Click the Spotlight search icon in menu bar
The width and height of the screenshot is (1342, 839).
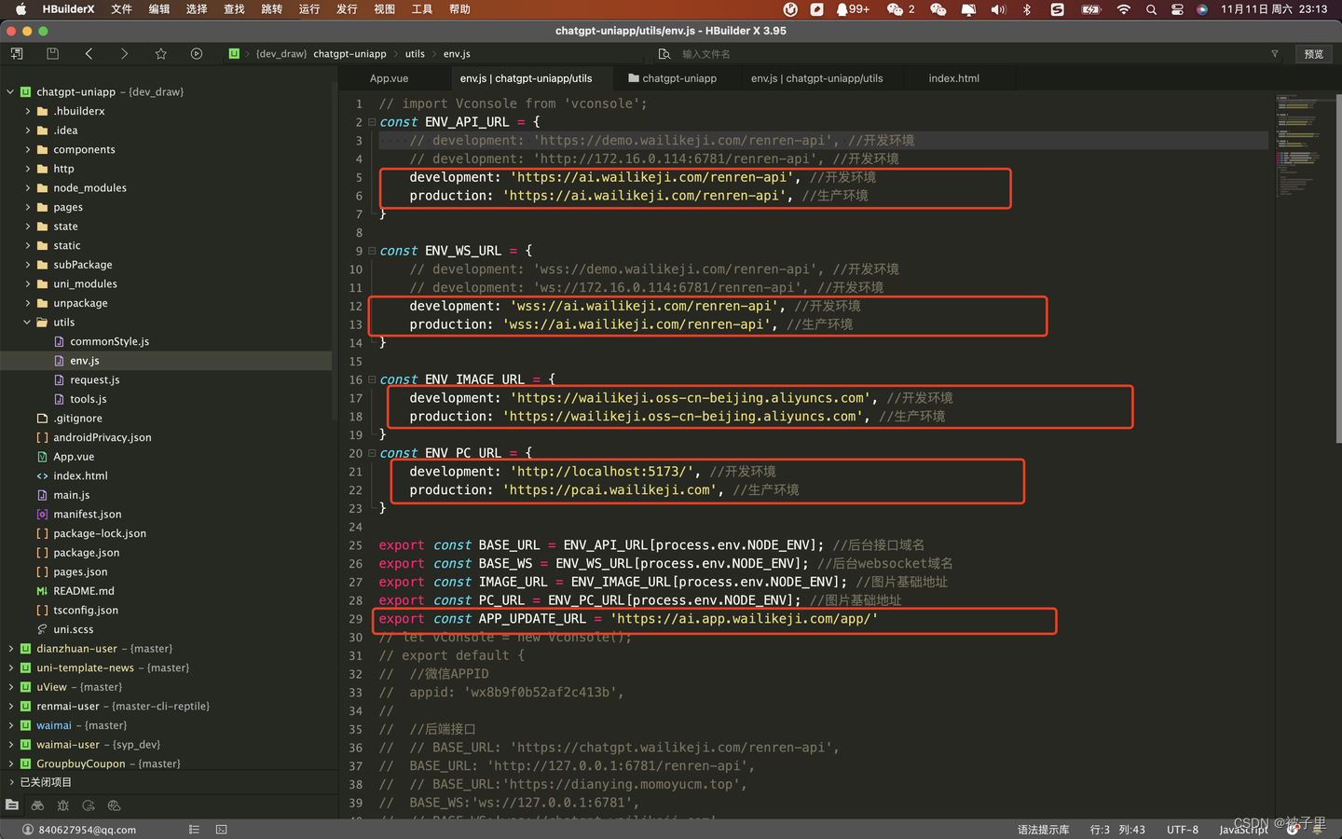pyautogui.click(x=1152, y=9)
